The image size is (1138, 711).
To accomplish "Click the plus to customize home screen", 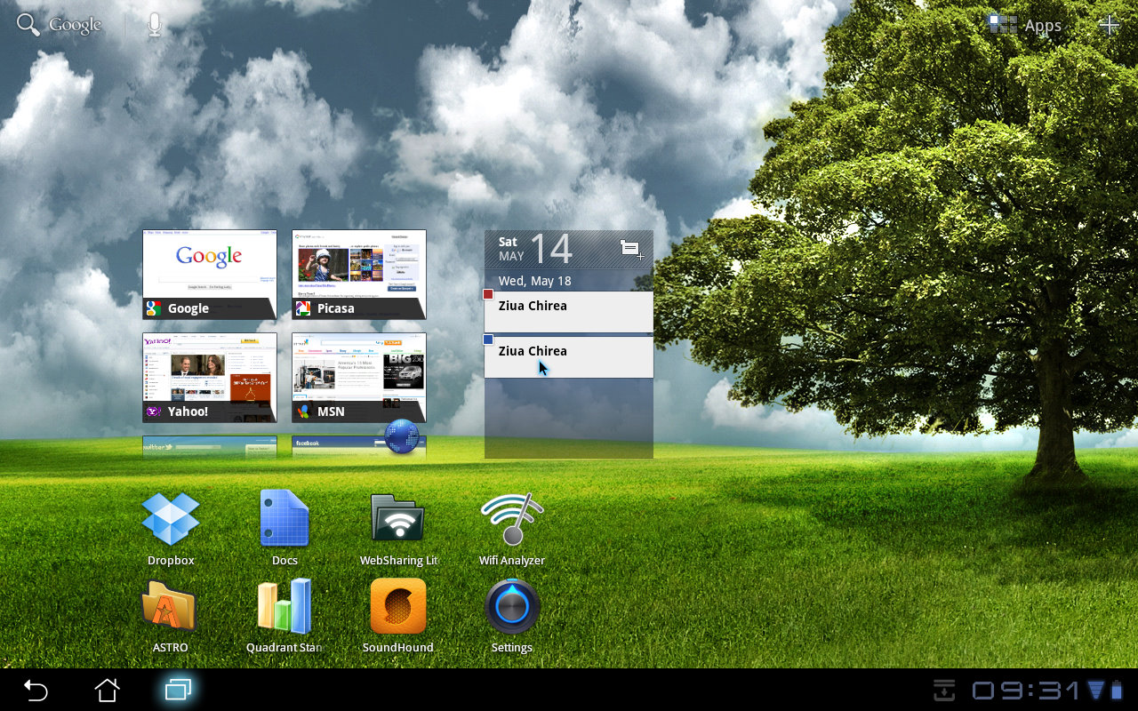I will tap(1109, 25).
